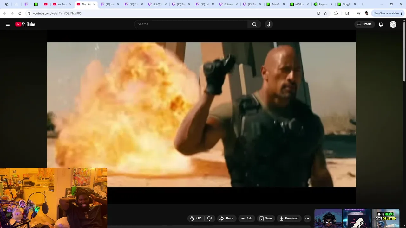The height and width of the screenshot is (228, 406).
Task: Go forward in browser history
Action: click(12, 13)
